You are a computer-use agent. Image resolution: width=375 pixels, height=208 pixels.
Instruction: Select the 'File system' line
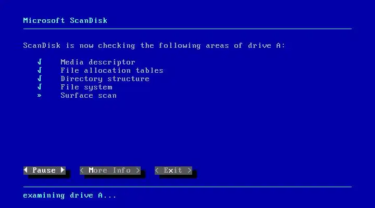[x=86, y=87]
